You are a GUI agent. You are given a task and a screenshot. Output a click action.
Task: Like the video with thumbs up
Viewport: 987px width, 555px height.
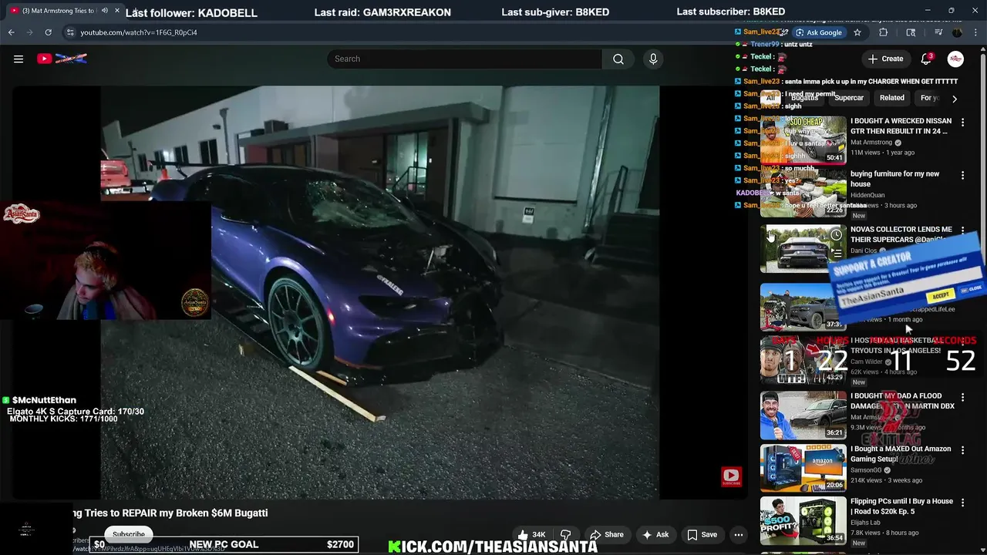coord(531,534)
